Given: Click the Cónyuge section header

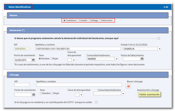Looking at the screenshot, I should click(88, 75).
